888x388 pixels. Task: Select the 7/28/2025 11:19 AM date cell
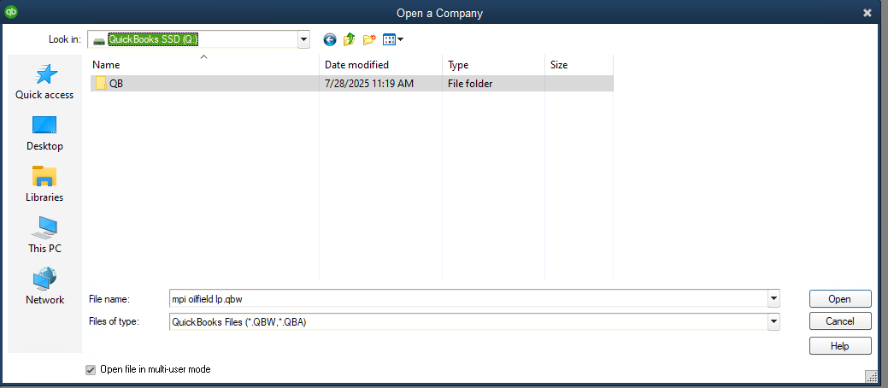[369, 84]
